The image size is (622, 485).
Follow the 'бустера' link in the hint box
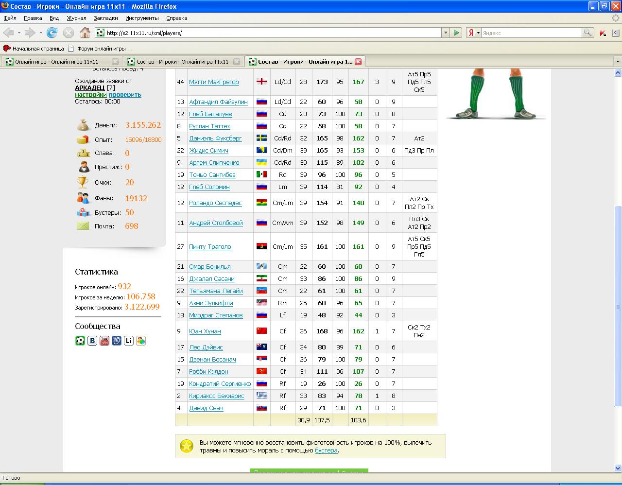click(x=326, y=450)
